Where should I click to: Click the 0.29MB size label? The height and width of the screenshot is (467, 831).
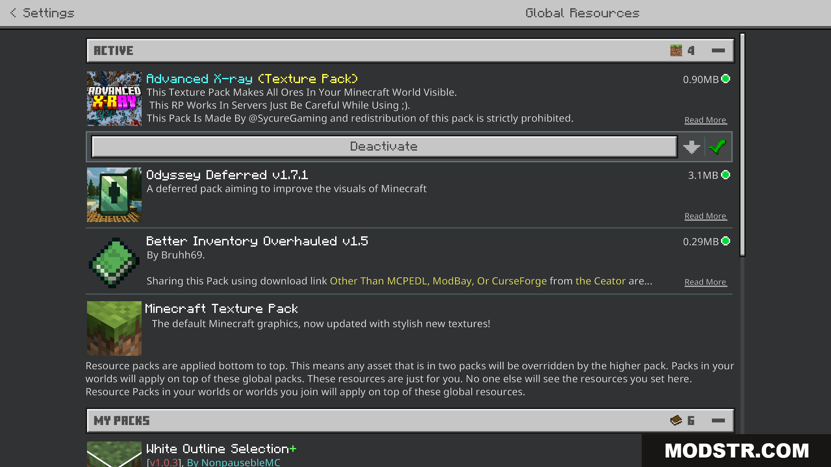pos(701,242)
